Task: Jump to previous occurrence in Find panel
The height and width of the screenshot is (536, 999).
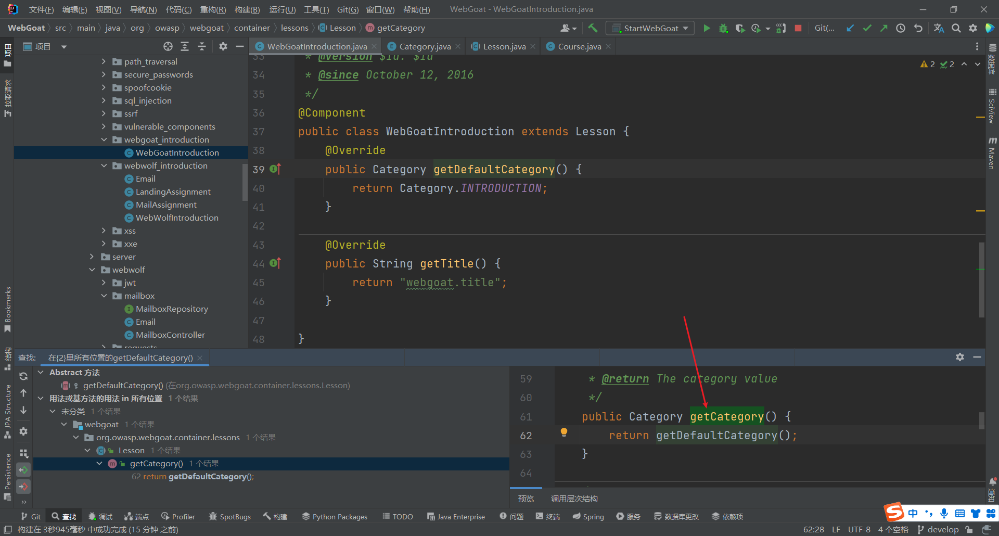Action: (23, 393)
